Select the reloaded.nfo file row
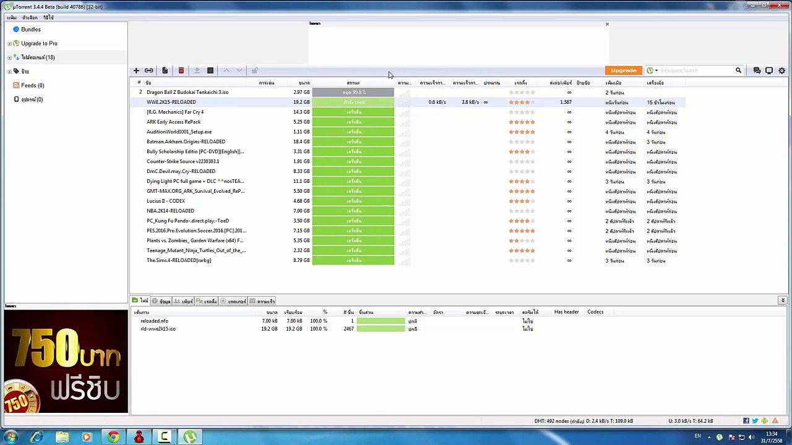Image resolution: width=792 pixels, height=445 pixels. [154, 321]
